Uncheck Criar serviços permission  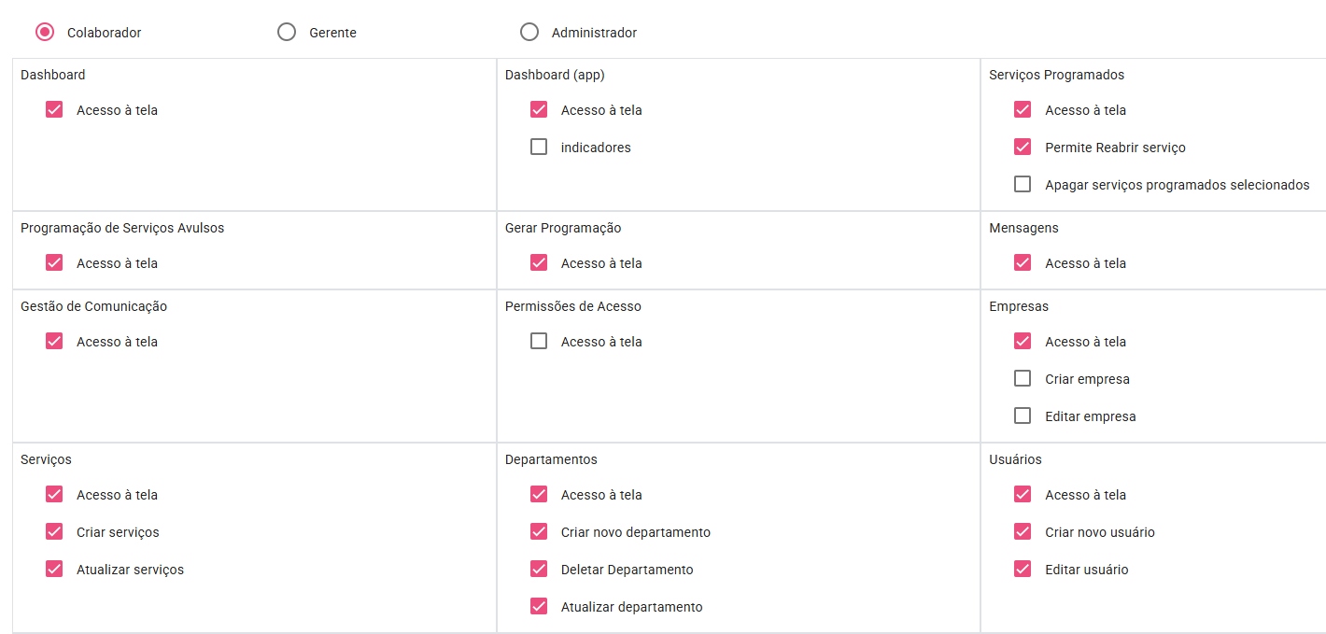54,531
